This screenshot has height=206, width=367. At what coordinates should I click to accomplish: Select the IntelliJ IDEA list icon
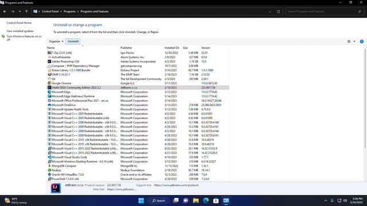tap(49, 88)
